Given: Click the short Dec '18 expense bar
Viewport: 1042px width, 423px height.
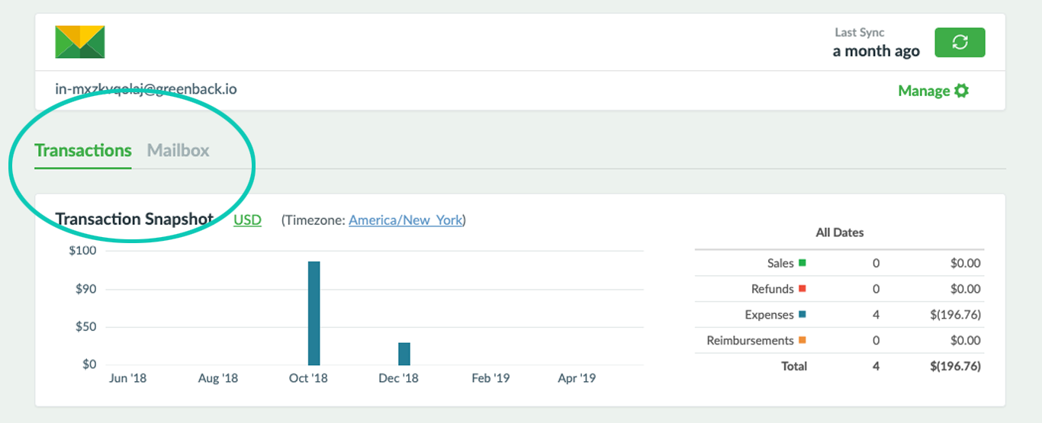Looking at the screenshot, I should pos(404,354).
